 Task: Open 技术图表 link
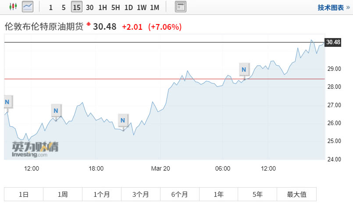click(333, 7)
